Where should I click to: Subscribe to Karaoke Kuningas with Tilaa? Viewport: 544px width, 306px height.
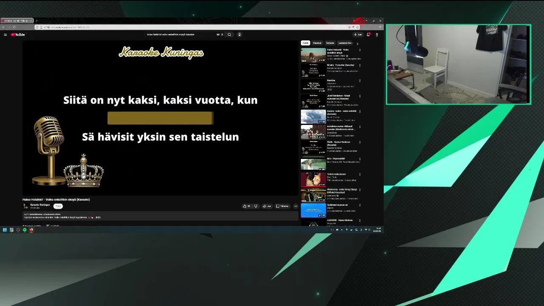58,206
